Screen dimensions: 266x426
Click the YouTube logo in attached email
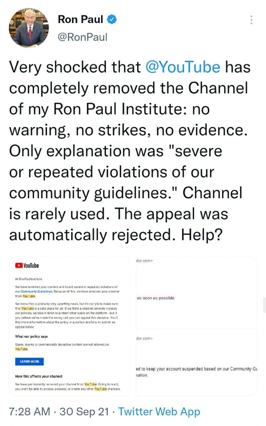pyautogui.click(x=27, y=265)
